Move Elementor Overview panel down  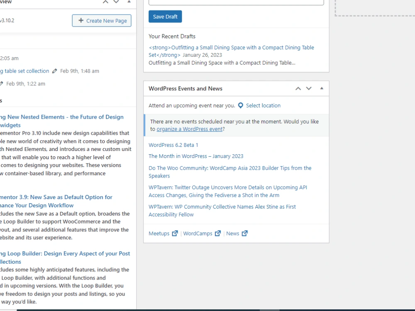point(116,2)
